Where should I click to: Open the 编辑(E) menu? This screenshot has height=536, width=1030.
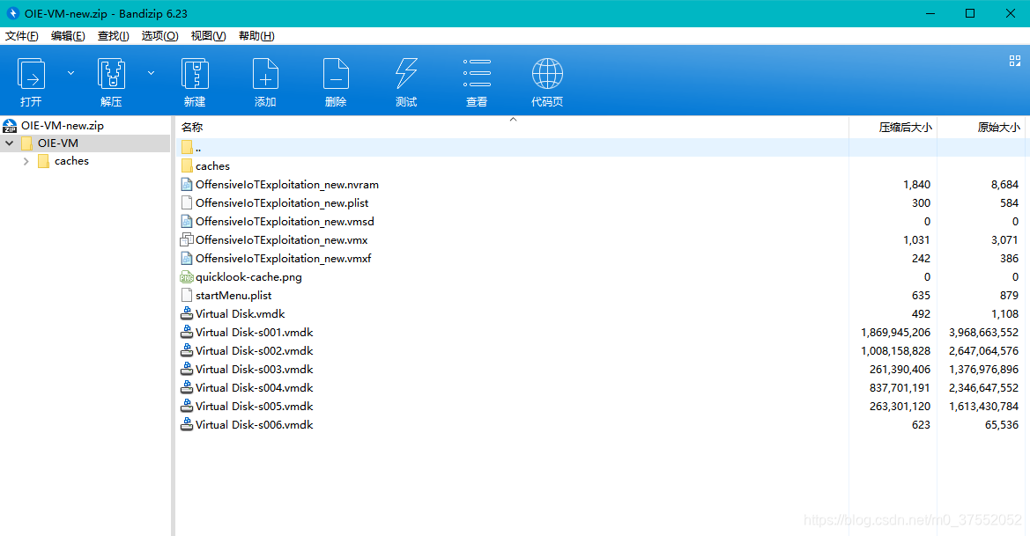coord(68,36)
